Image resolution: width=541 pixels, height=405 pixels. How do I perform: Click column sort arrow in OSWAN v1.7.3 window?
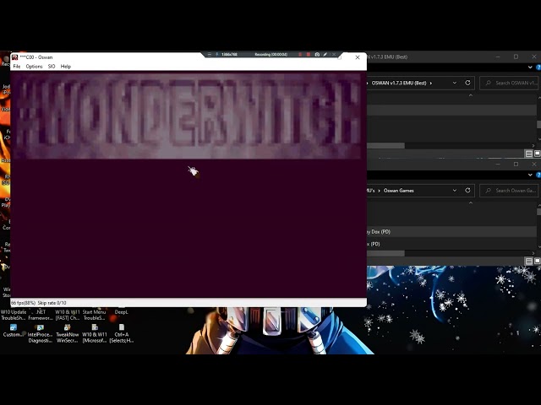(x=471, y=95)
